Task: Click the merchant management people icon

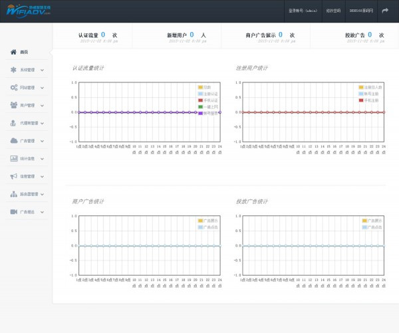Action: (x=13, y=105)
